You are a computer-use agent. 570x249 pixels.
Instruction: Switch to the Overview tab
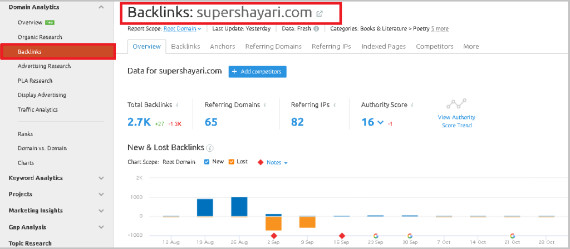click(x=146, y=47)
